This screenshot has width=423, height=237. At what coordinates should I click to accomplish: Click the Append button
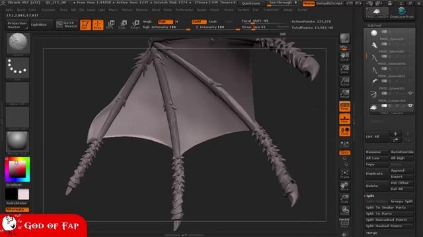coord(401,171)
